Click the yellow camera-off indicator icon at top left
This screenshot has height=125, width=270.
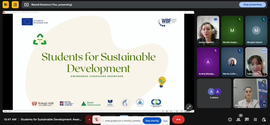6,5
